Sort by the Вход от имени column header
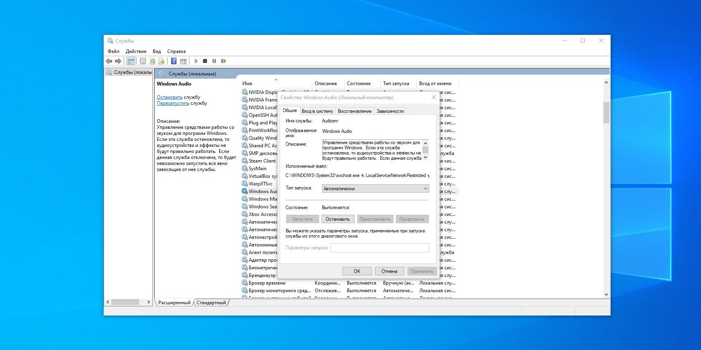 437,83
